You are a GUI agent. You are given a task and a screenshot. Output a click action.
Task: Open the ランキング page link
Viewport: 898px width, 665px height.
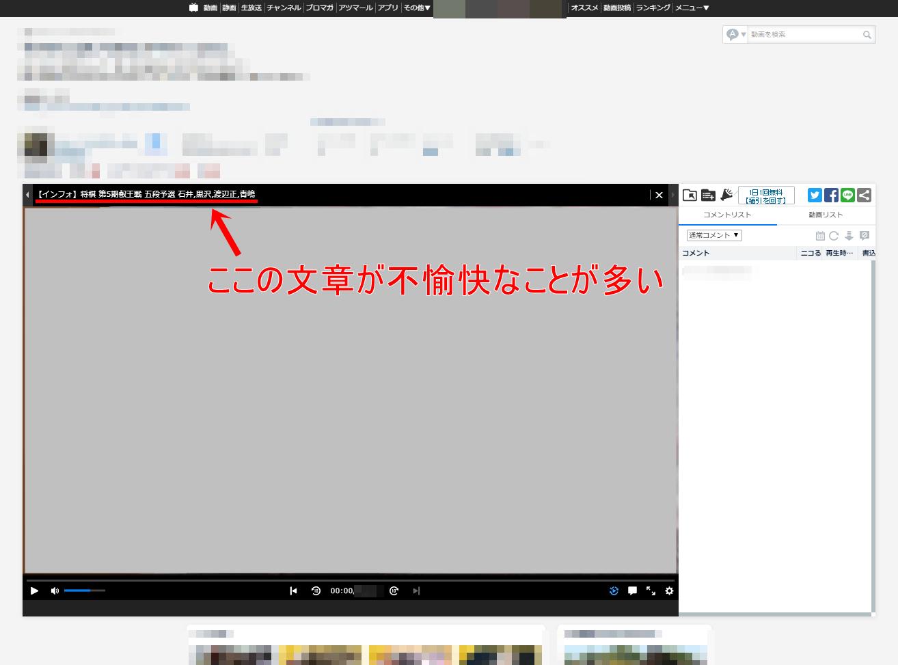pos(652,8)
